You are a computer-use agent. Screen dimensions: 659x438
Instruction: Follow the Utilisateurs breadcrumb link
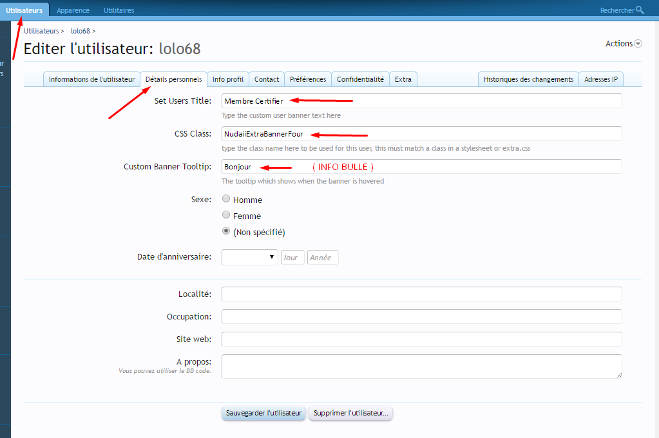[x=41, y=31]
